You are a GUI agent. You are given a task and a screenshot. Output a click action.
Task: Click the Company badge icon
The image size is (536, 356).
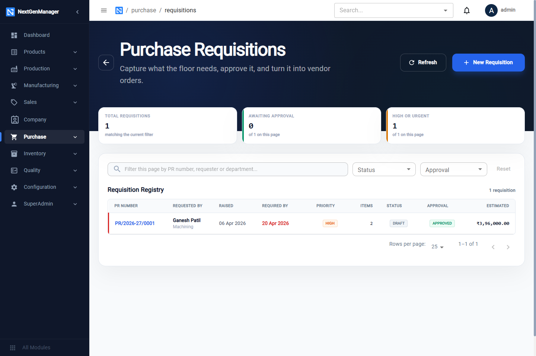pos(15,120)
